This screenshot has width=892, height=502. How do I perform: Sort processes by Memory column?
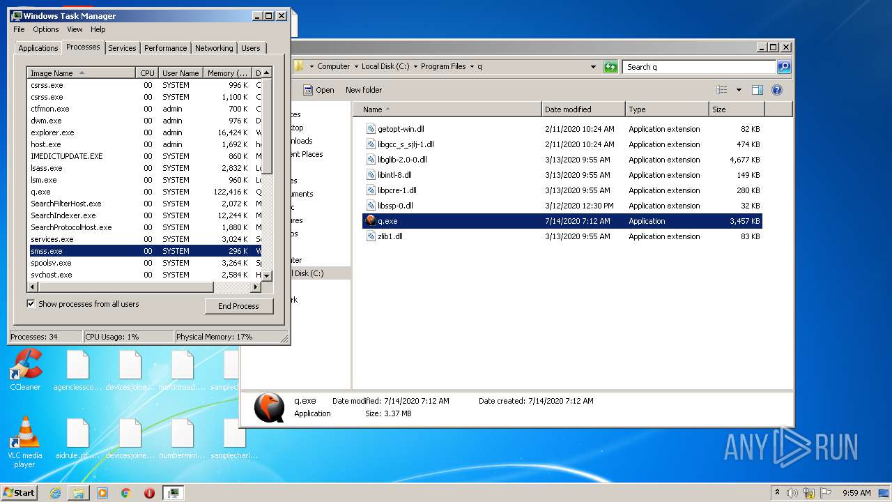[x=227, y=73]
